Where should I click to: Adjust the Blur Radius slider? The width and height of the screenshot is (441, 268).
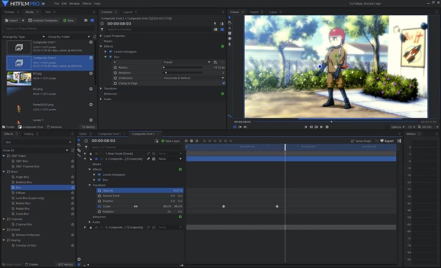183,67
